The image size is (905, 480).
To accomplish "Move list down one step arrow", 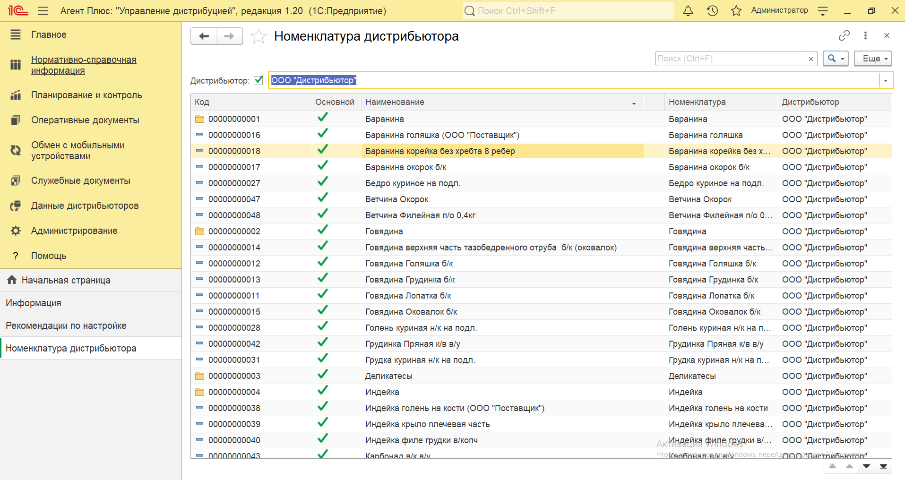I will pyautogui.click(x=866, y=466).
